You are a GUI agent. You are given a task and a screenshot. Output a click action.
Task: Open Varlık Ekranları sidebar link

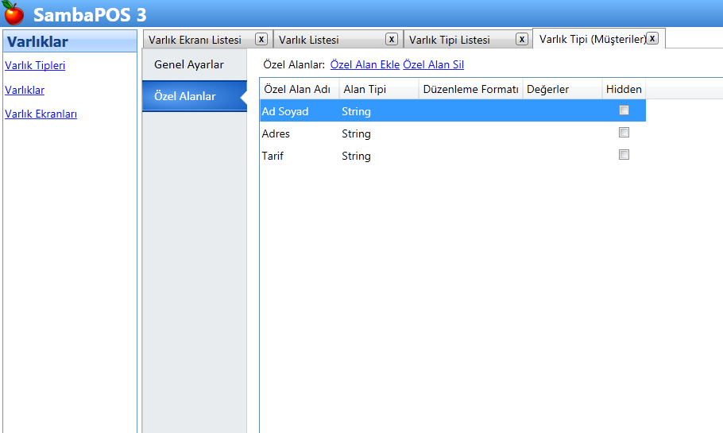pyautogui.click(x=41, y=114)
